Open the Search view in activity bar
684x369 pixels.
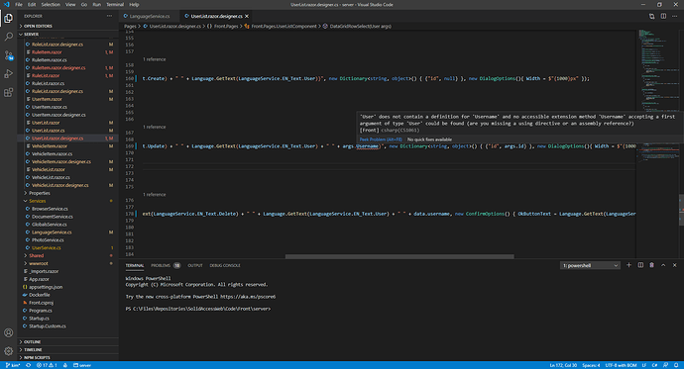coord(8,37)
